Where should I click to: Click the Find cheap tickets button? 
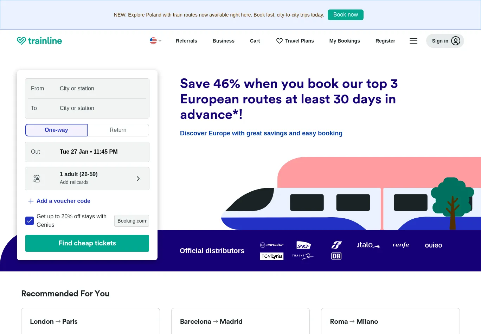pos(87,243)
